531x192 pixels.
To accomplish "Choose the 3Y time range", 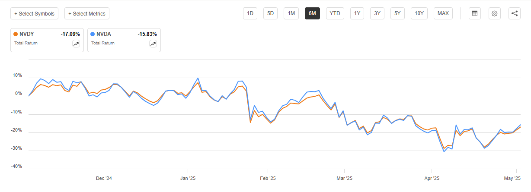I will pyautogui.click(x=377, y=13).
